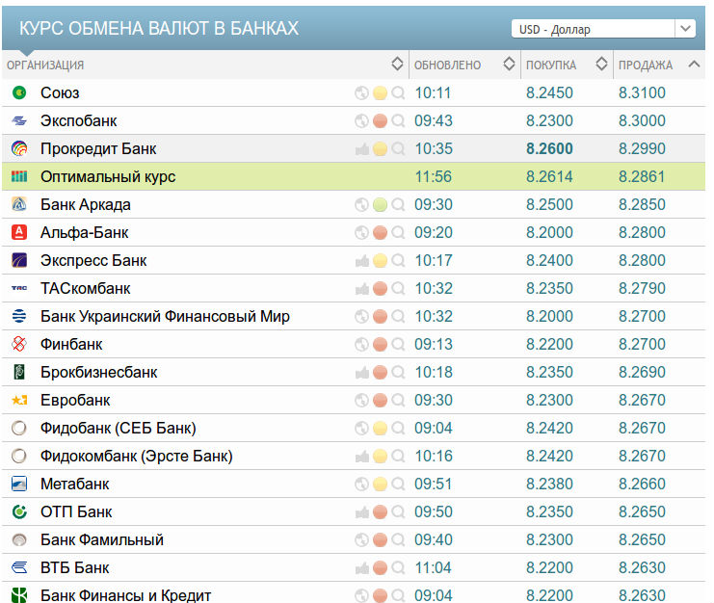Click the 8.2861 optimal sale rate
Viewport: 714px width, 603px height.
pos(642,176)
